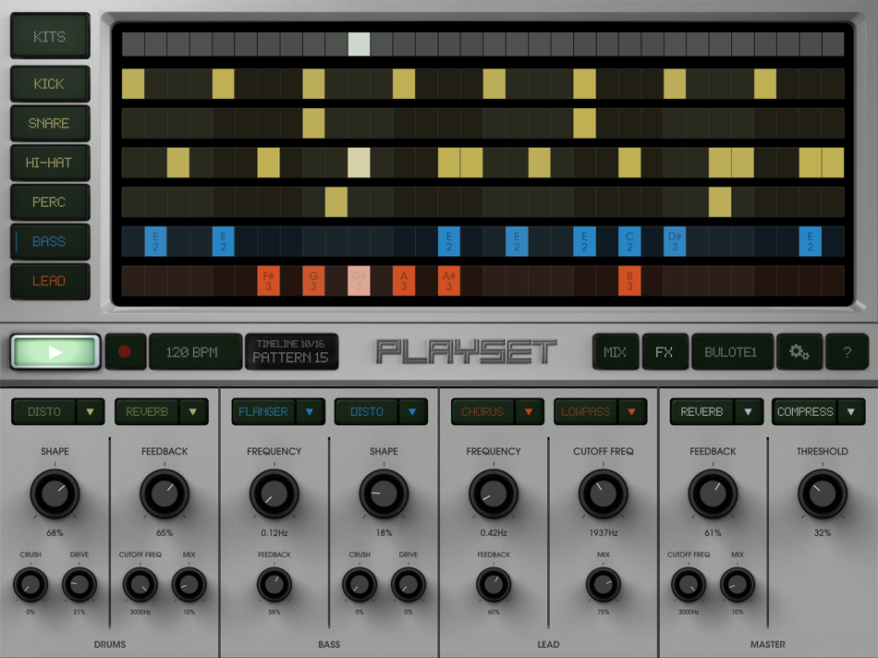Image resolution: width=878 pixels, height=658 pixels.
Task: Click the BULOTE1 project name field
Action: (732, 351)
